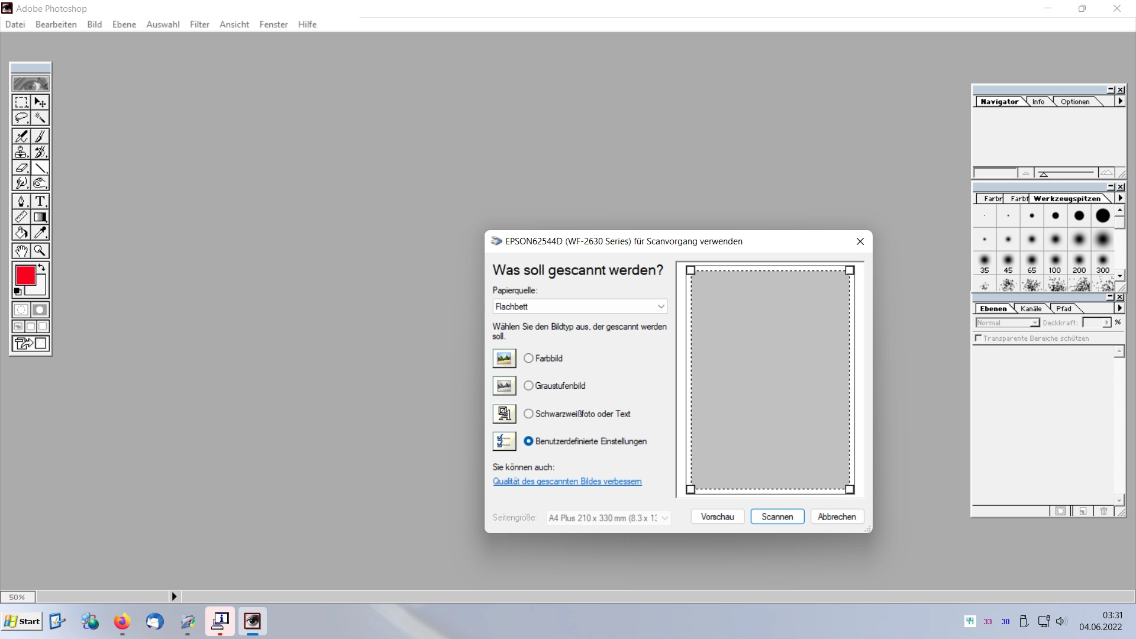Switch to the Kanäle tab
This screenshot has height=639, width=1136.
click(x=1031, y=309)
